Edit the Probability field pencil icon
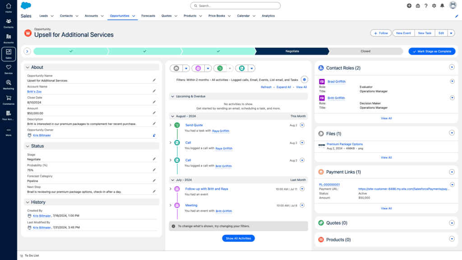The width and height of the screenshot is (462, 260). pyautogui.click(x=154, y=170)
